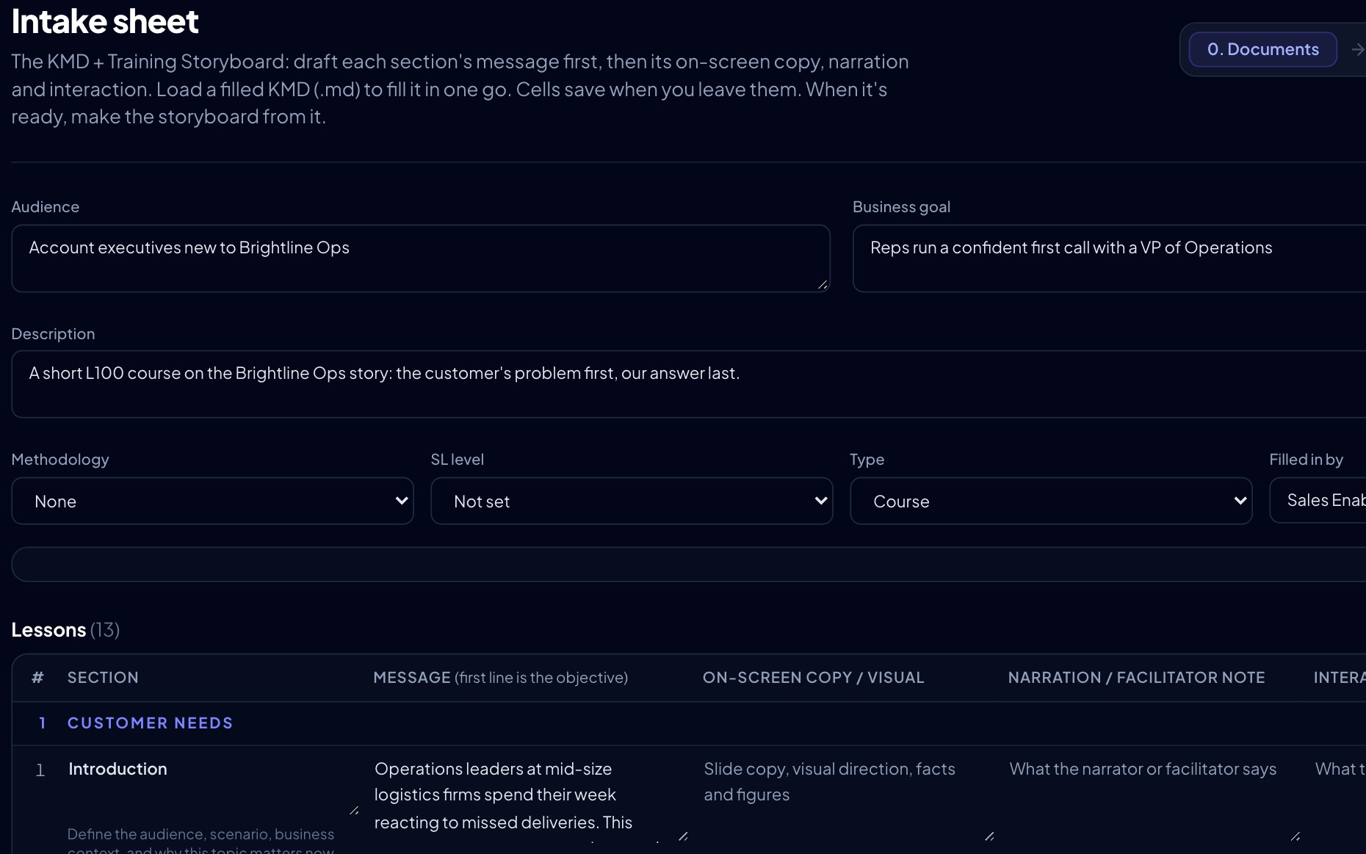Click the ON-SCREEN COPY / VISUAL header
Screen dimensions: 1366x854
click(x=813, y=678)
